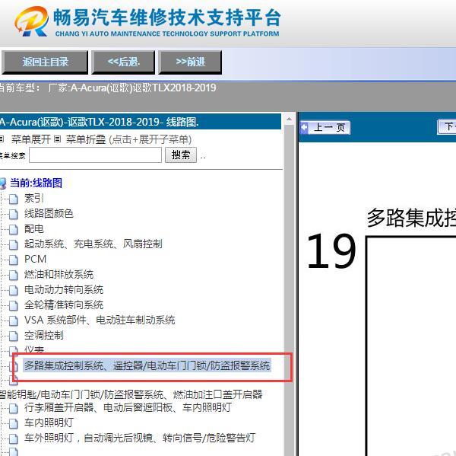This screenshot has width=456, height=456.
Task: Click the page icon beside 配电
Action: coord(13,229)
